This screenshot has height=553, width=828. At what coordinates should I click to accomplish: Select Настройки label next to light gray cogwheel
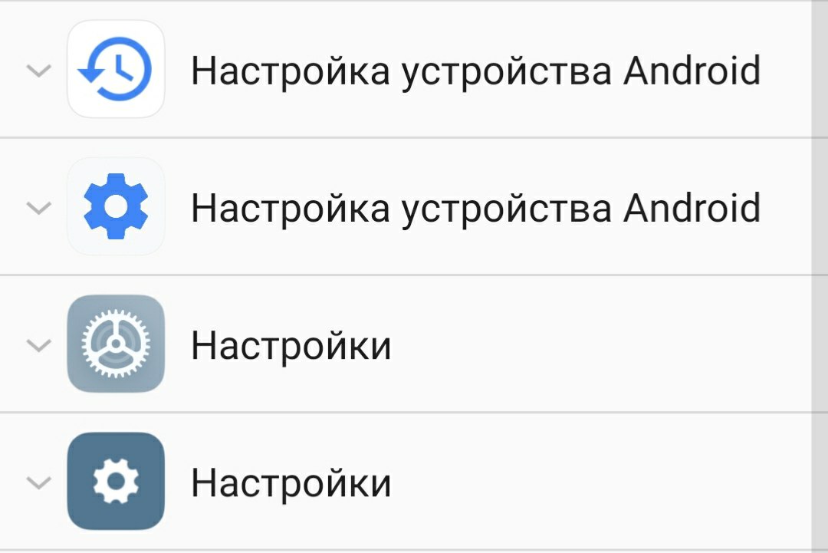pyautogui.click(x=291, y=345)
